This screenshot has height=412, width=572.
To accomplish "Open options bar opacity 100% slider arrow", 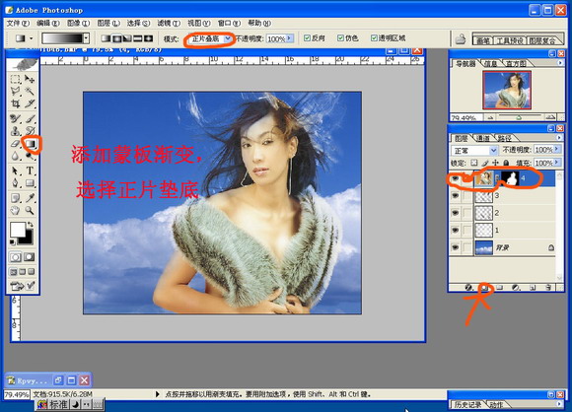I will tap(290, 37).
